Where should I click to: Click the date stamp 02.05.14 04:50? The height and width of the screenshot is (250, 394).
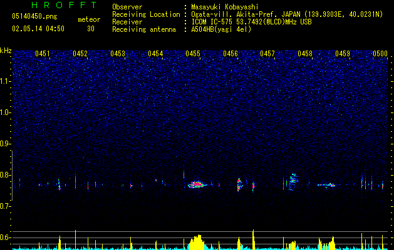38,29
